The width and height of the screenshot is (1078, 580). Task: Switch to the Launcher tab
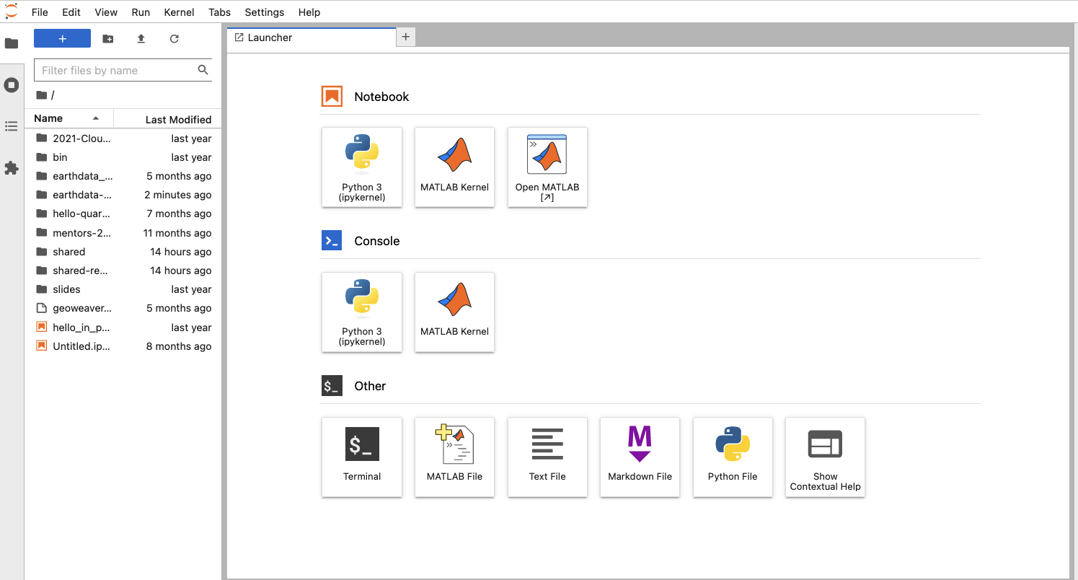(270, 37)
